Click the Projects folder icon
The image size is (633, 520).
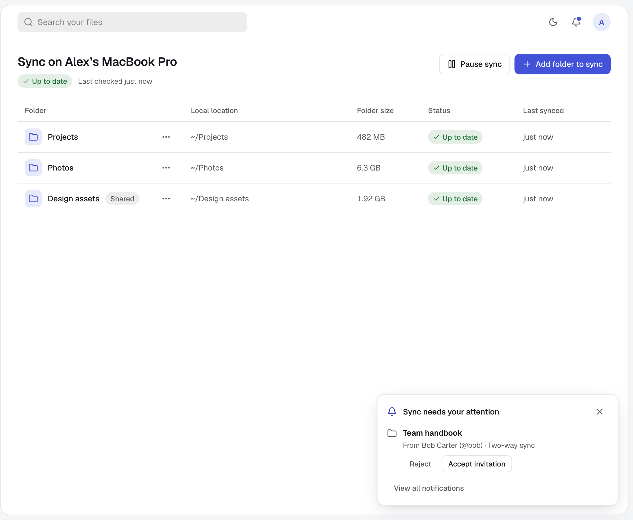[x=33, y=137]
